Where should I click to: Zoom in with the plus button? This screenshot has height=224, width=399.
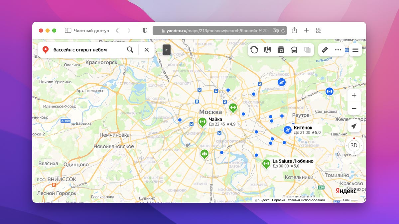point(354,95)
